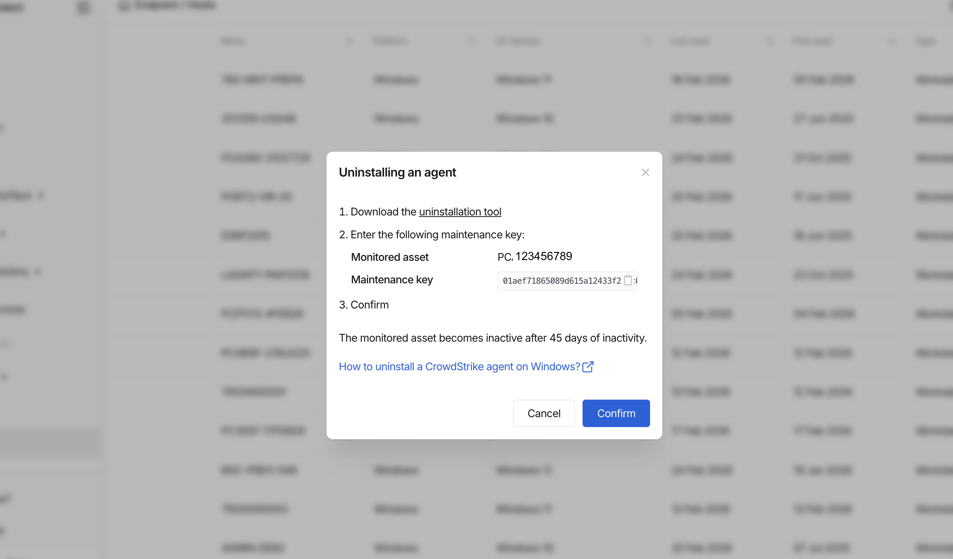Expand the sidebar item ending in 'surface'
The width and height of the screenshot is (953, 559).
[40, 196]
